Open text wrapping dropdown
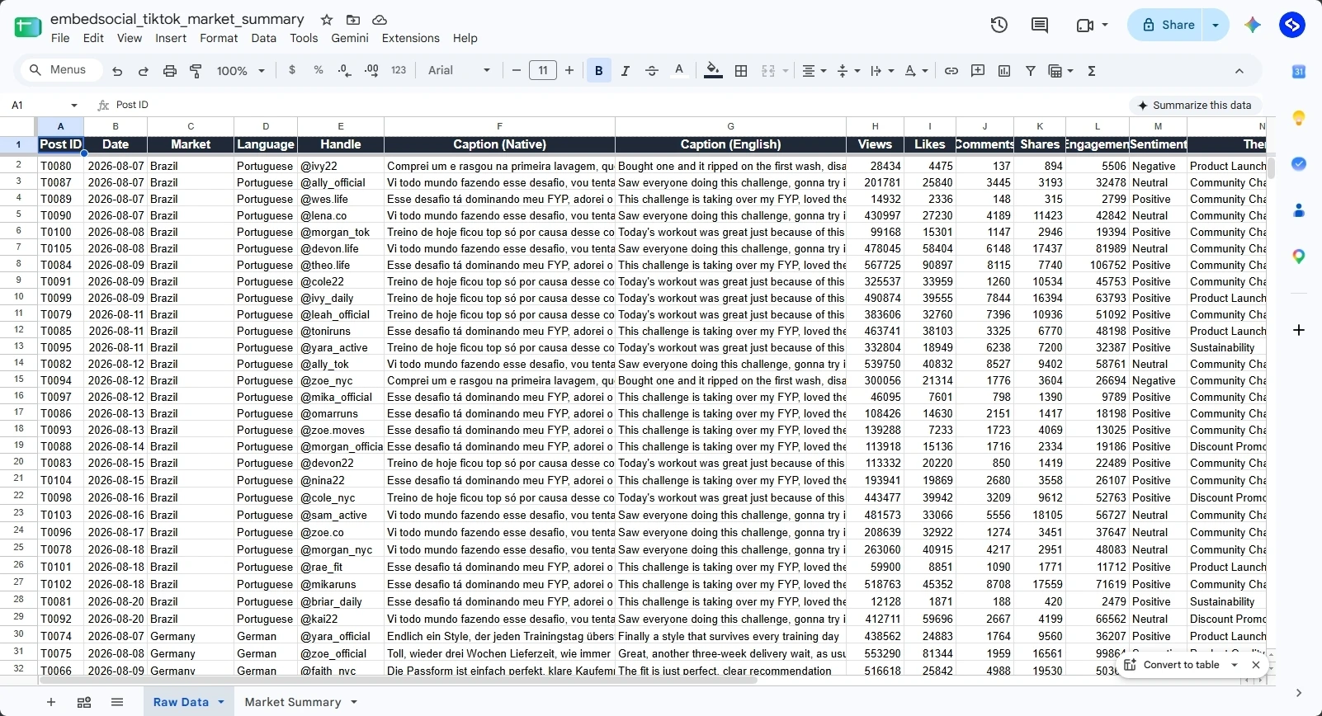The height and width of the screenshot is (716, 1322). pyautogui.click(x=882, y=71)
